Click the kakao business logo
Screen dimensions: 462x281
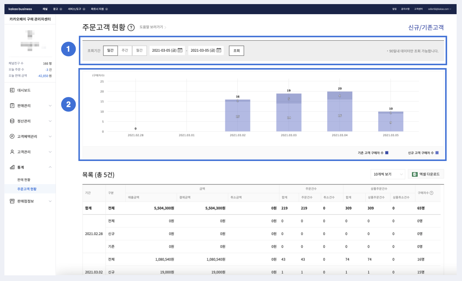[20, 9]
